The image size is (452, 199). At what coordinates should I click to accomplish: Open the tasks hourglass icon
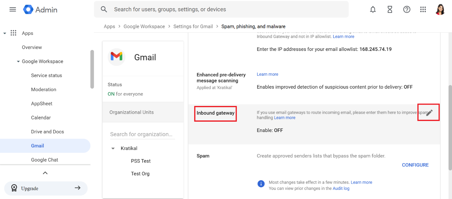(390, 9)
